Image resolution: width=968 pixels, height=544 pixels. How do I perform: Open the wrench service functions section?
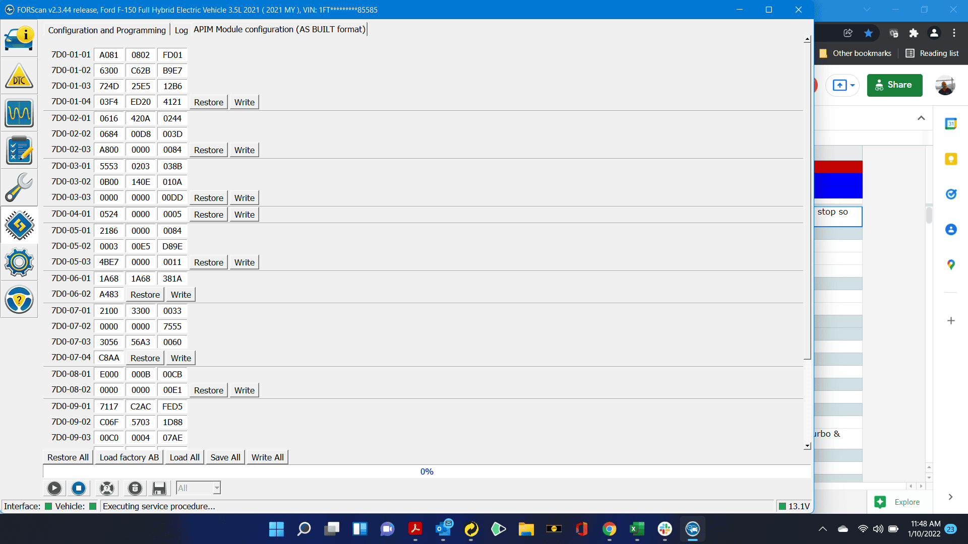point(19,187)
